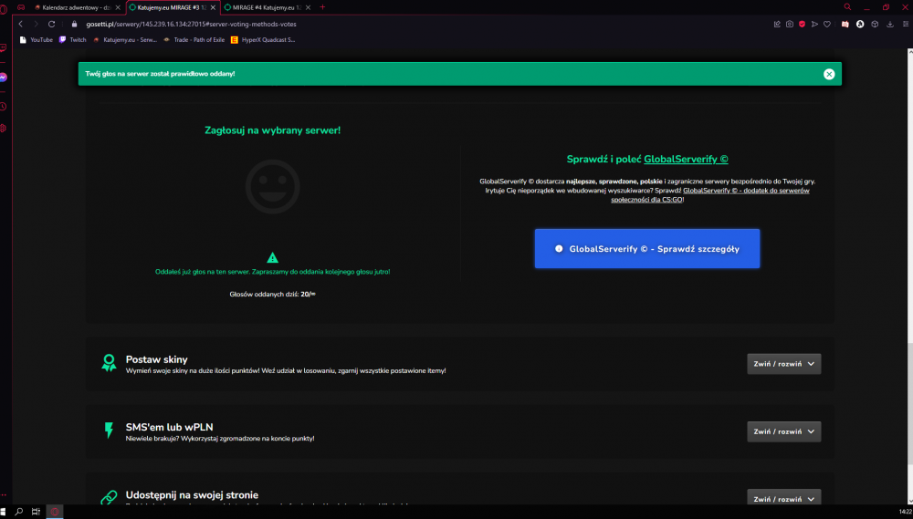913x519 pixels.
Task: Search tabs with magnifier icon
Action: [847, 7]
